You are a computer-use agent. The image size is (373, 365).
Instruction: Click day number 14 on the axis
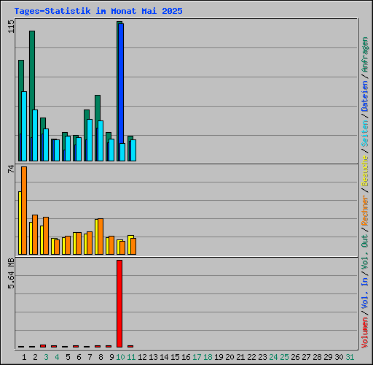point(164,357)
